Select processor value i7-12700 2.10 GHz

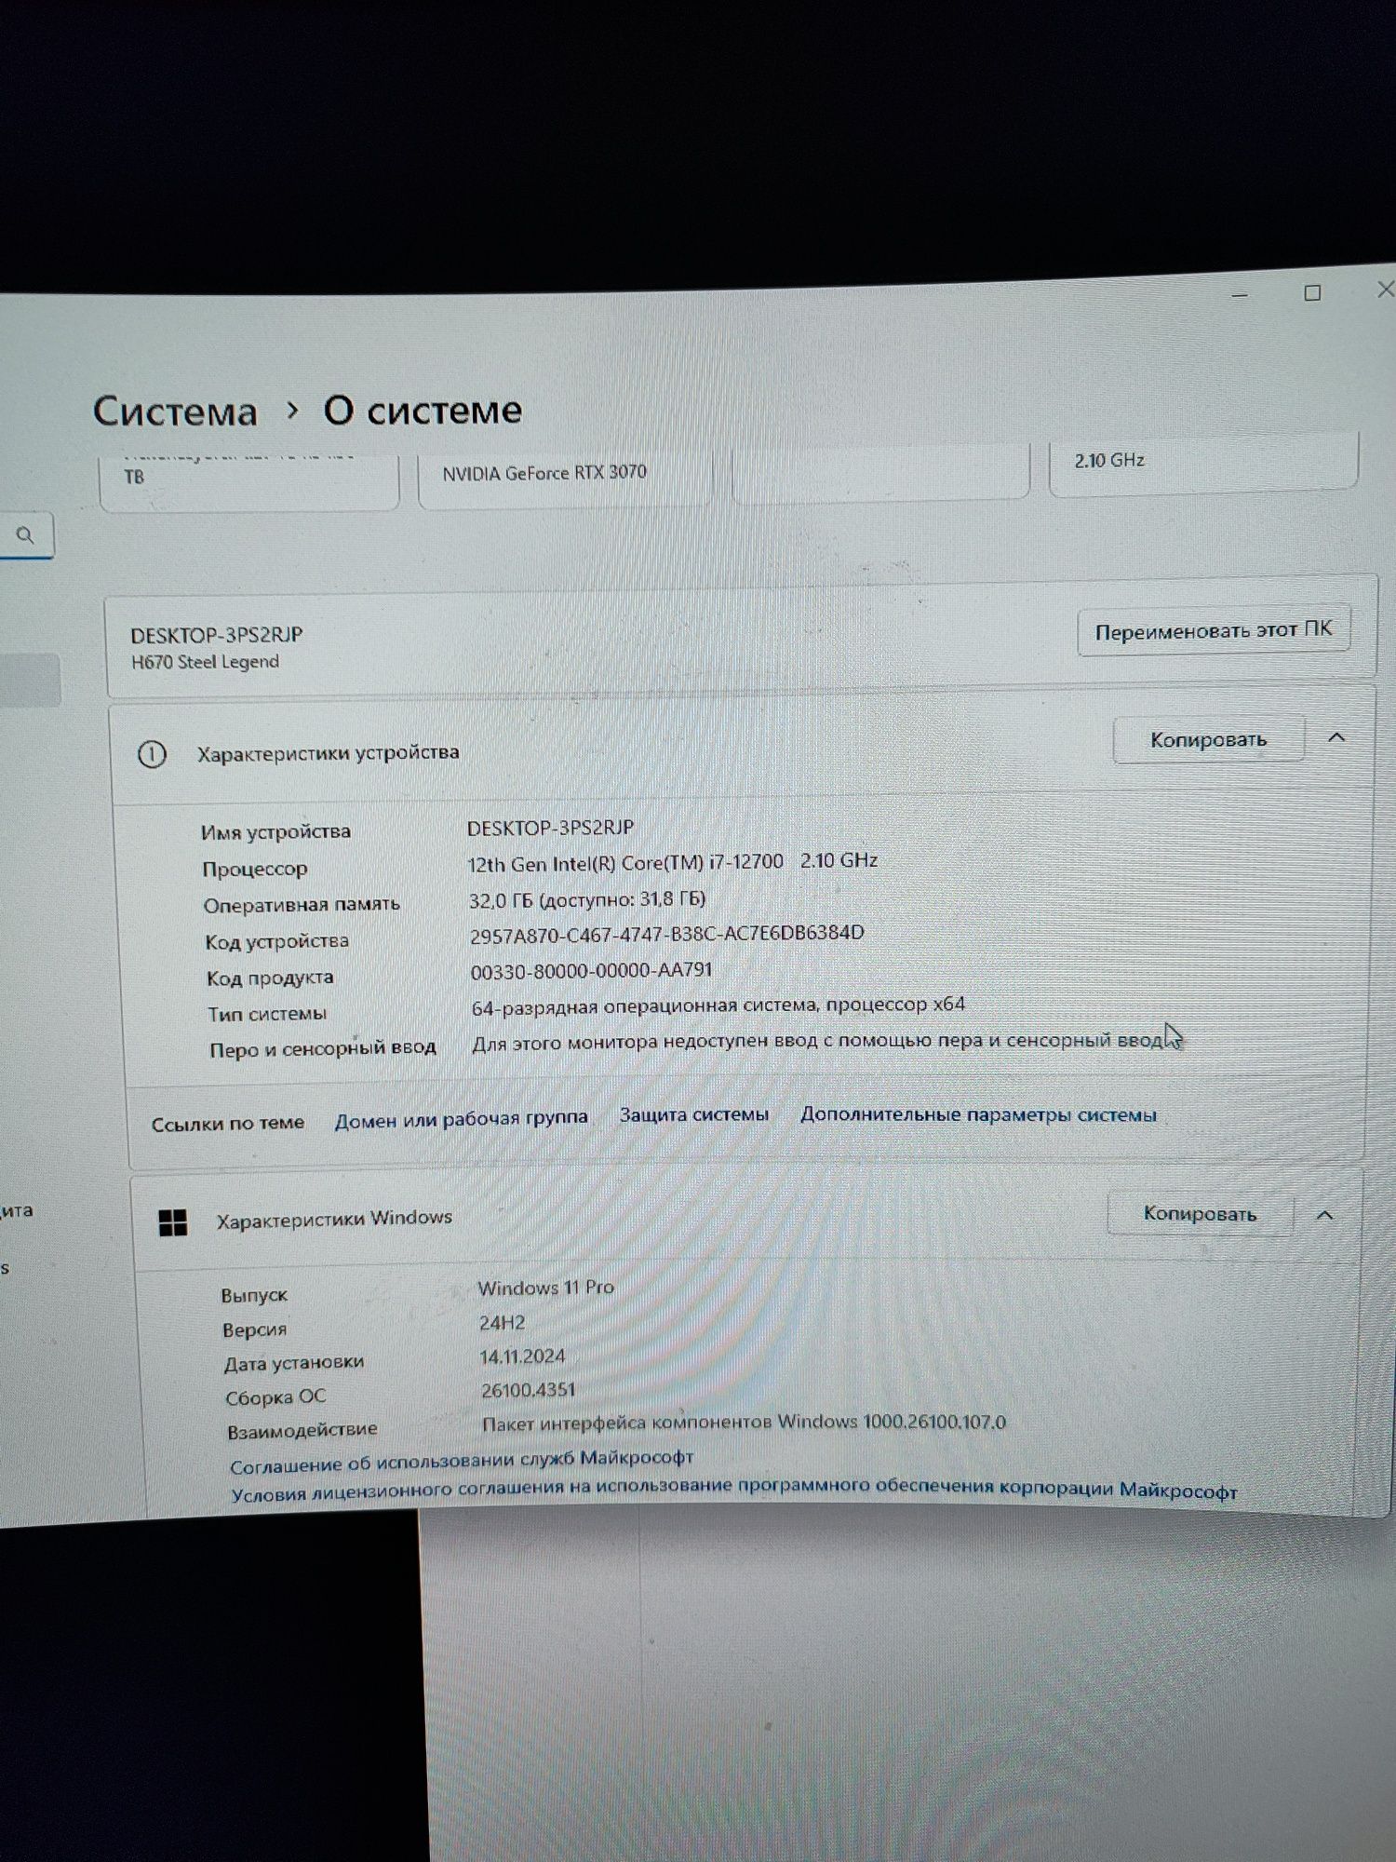click(673, 862)
